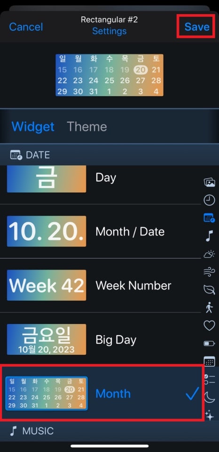Viewport: 219px width, 452px height.
Task: Select the wind icon in side index
Action: click(209, 272)
